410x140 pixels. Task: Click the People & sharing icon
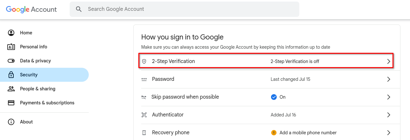[11, 89]
